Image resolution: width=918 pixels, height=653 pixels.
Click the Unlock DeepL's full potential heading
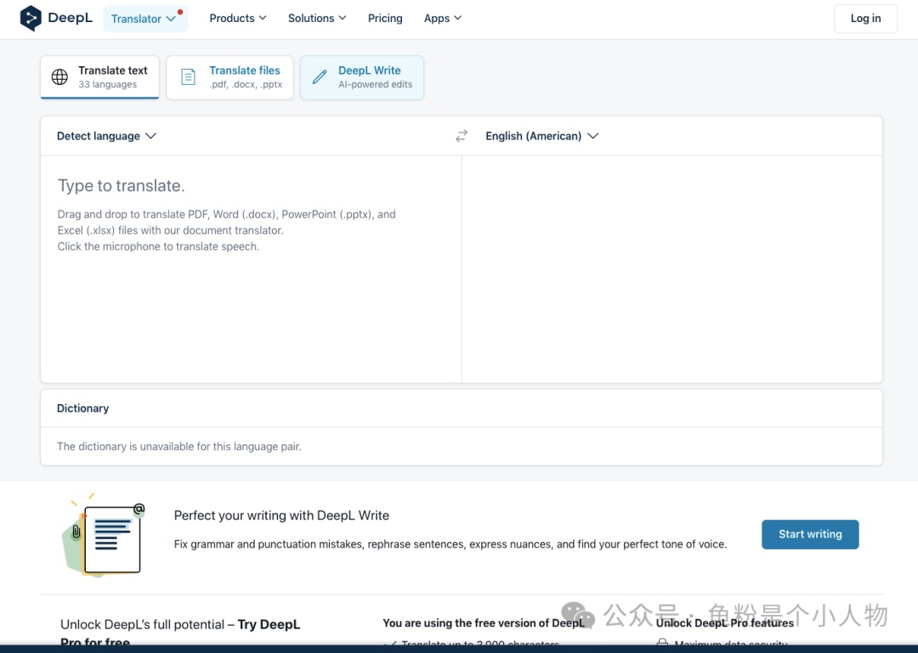179,633
